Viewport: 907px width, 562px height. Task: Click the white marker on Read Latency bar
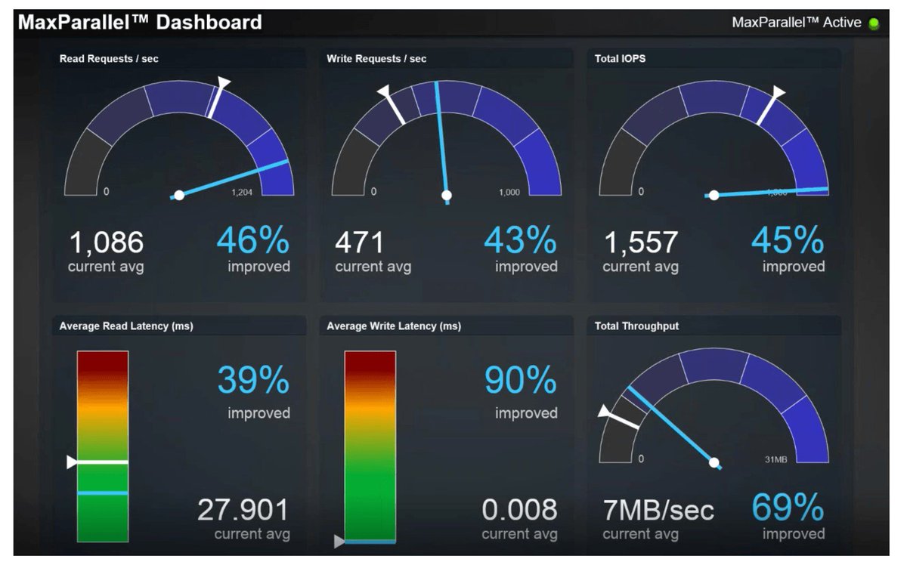pos(98,462)
